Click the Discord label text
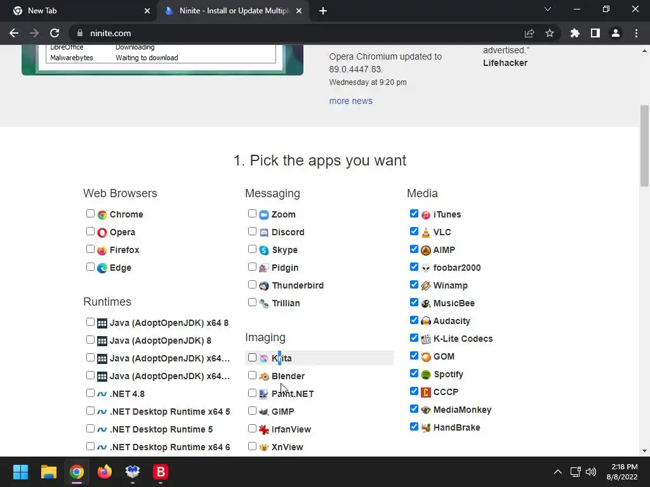 (288, 232)
